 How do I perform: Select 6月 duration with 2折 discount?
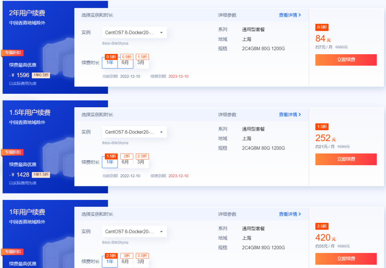pos(125,162)
